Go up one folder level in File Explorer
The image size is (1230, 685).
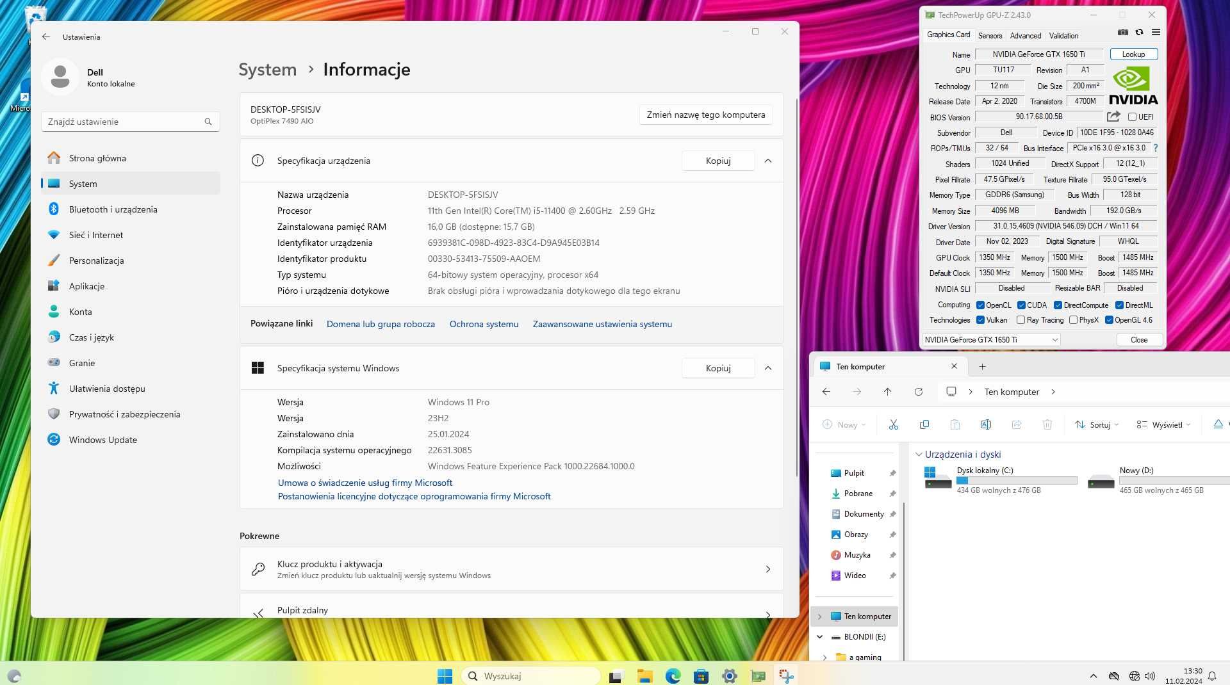coord(887,392)
